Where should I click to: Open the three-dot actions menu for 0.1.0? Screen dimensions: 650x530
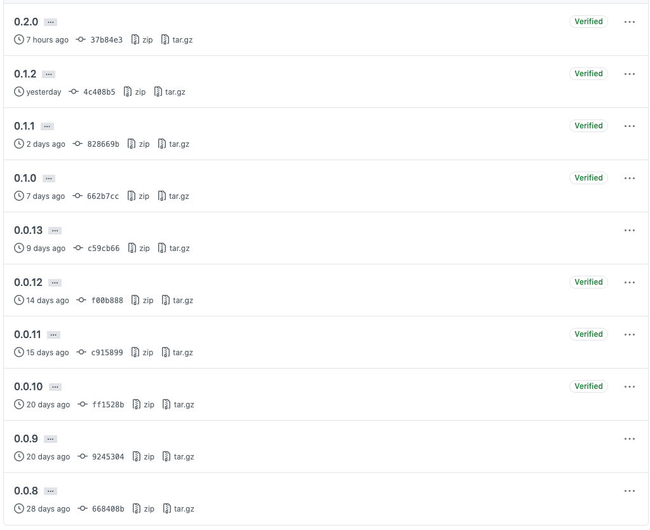629,178
